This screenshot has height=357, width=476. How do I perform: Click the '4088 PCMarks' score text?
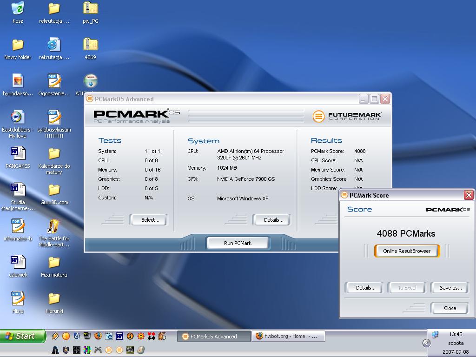(x=406, y=233)
